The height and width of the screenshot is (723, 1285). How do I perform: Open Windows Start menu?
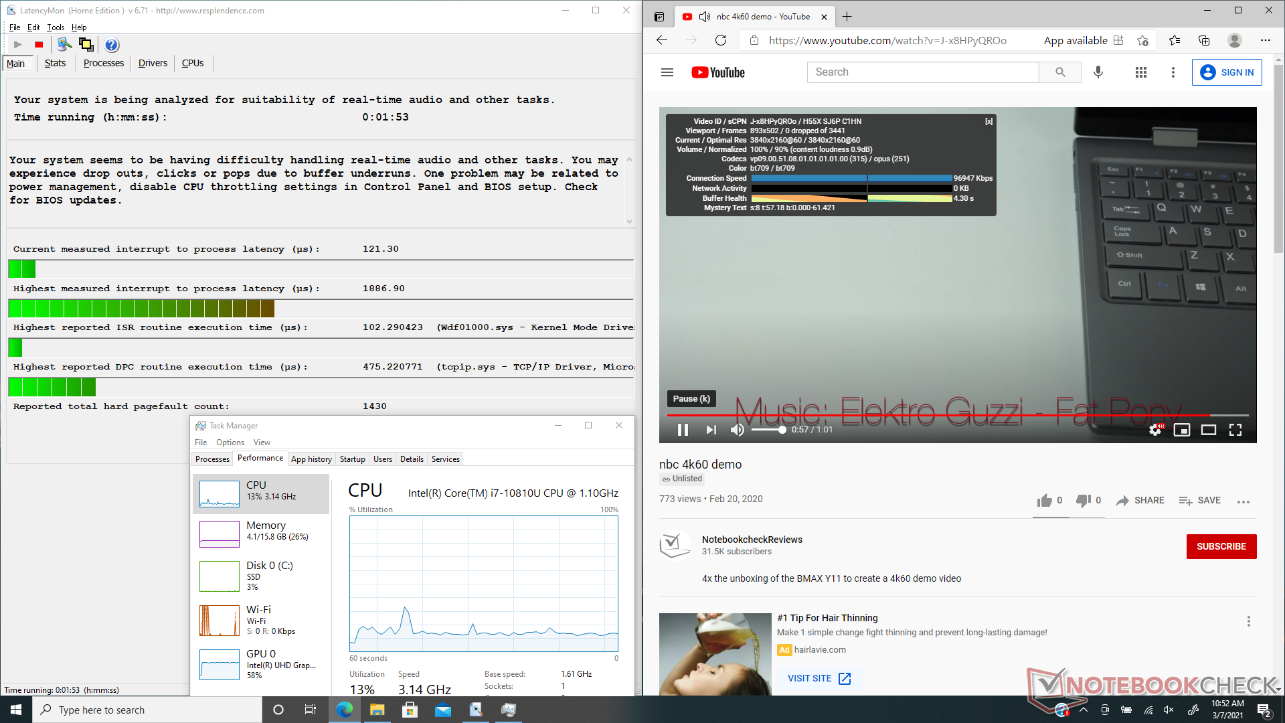tap(16, 710)
